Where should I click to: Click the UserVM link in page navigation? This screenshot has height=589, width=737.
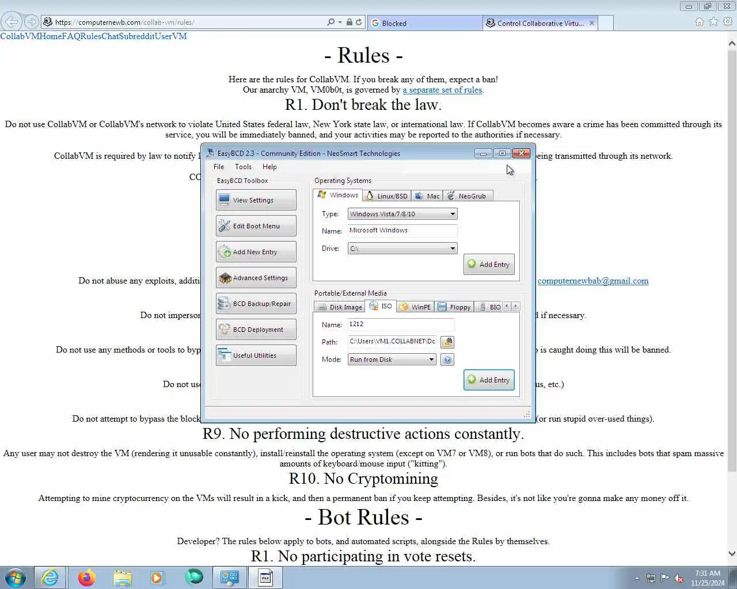(172, 36)
